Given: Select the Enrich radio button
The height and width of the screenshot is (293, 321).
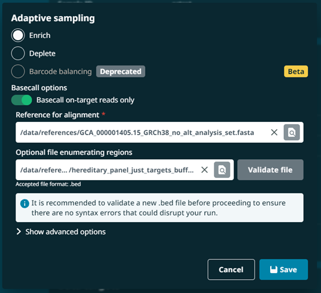Looking at the screenshot, I should point(18,35).
